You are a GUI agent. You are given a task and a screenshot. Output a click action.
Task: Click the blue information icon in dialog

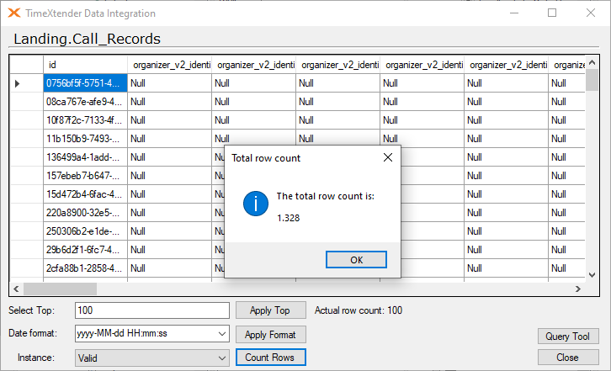click(x=256, y=204)
